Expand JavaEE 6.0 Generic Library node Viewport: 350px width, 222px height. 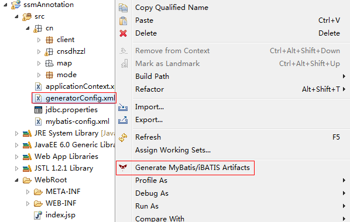click(16, 145)
